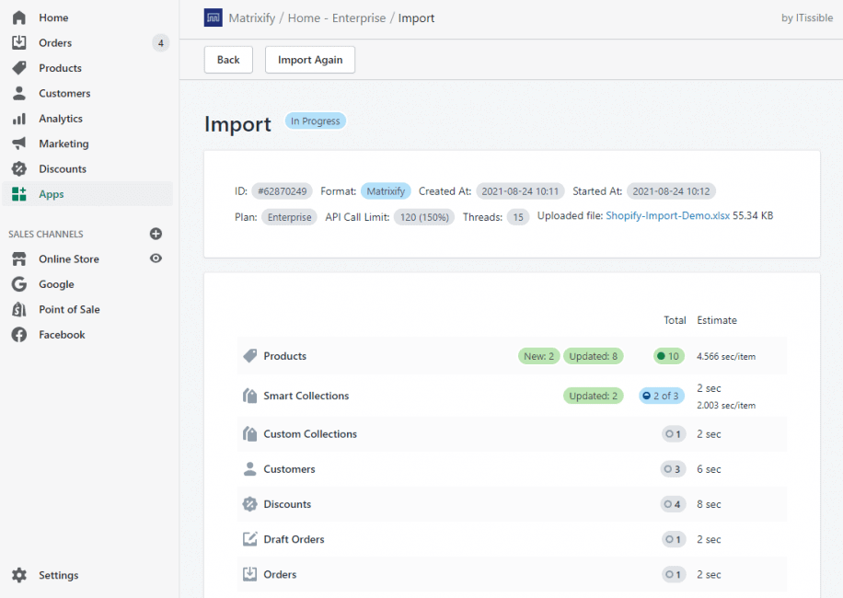Open Products in the sidebar
The image size is (843, 598).
point(60,68)
